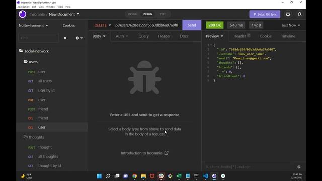Click the response filter help icon

(x=299, y=167)
